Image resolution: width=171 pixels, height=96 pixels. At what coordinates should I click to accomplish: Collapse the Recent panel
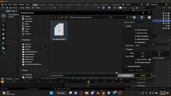22,70
